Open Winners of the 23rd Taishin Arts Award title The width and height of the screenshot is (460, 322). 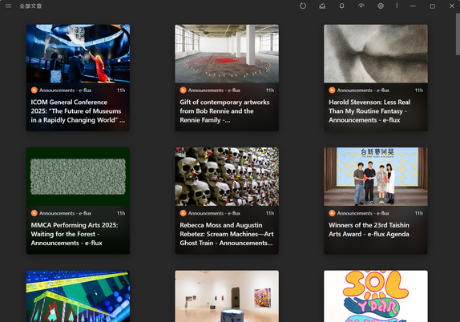369,230
